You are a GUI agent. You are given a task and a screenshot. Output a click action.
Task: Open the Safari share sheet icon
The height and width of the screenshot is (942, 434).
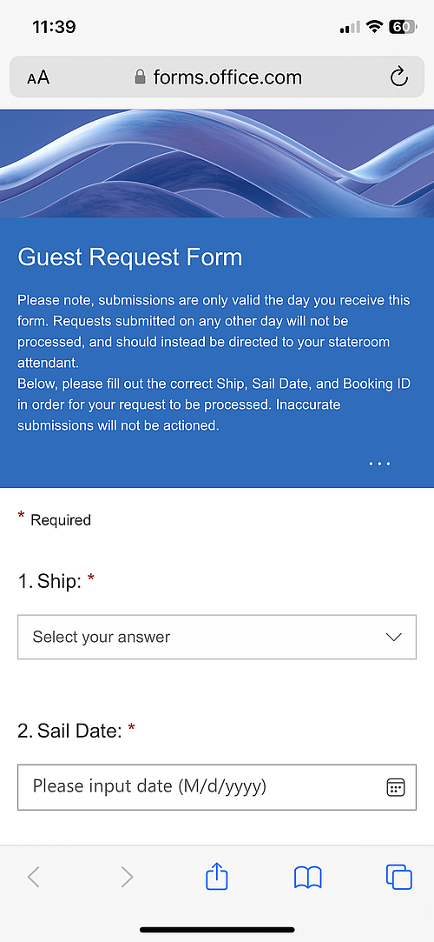click(x=217, y=877)
